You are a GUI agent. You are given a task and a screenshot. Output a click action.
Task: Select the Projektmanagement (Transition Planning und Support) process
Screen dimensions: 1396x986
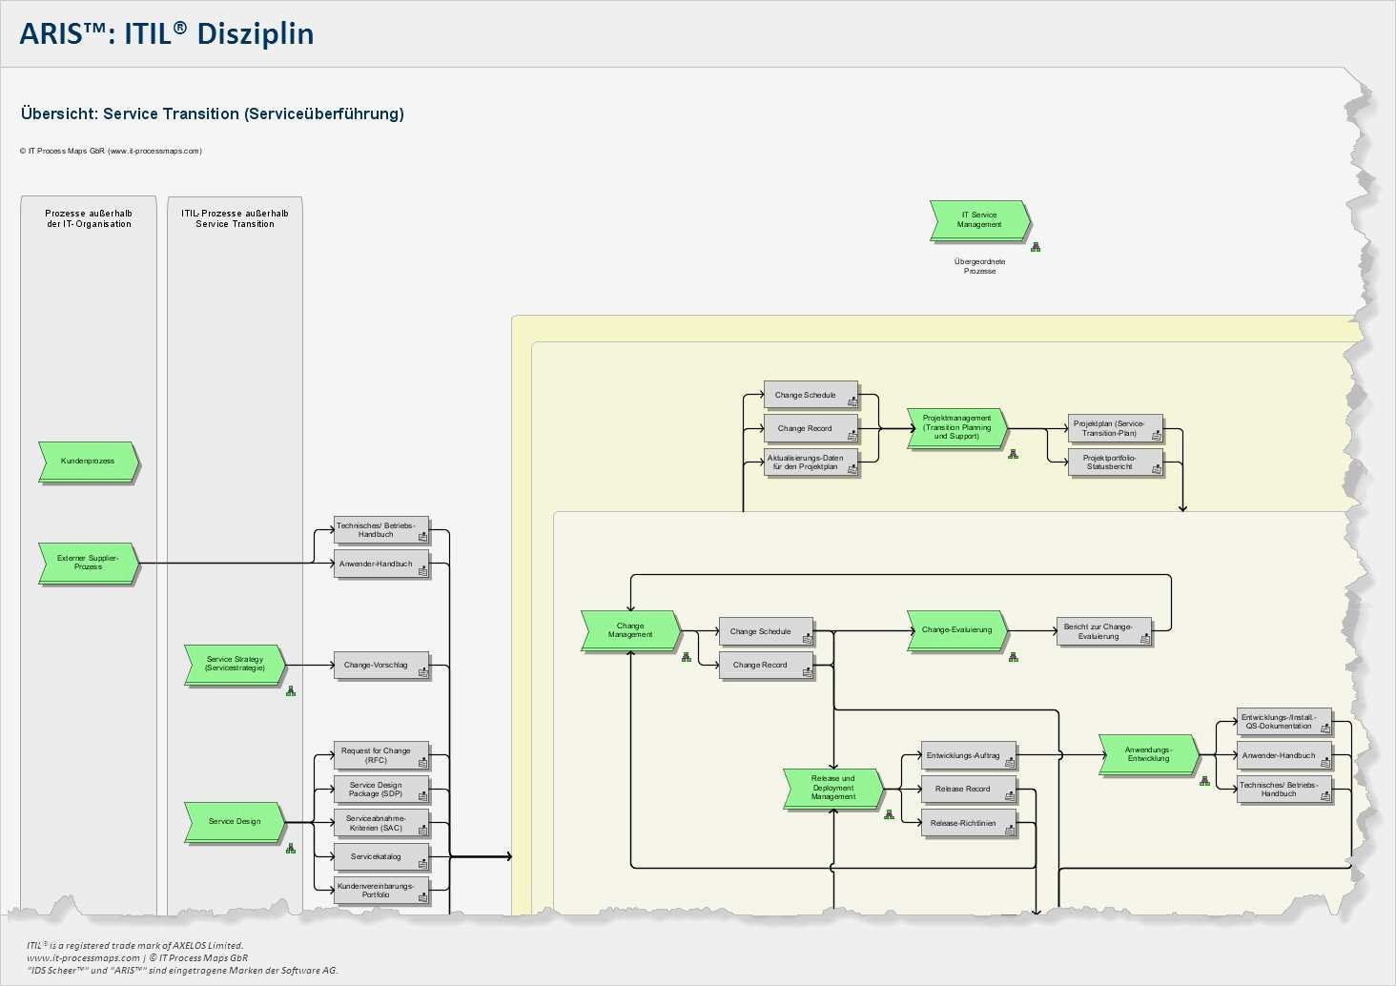957,427
